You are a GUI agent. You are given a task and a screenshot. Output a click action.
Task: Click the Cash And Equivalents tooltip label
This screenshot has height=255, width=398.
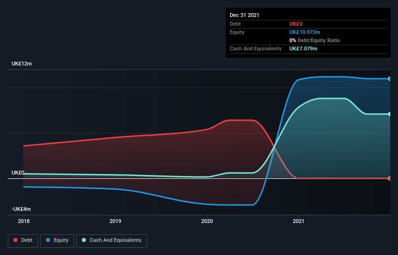pyautogui.click(x=255, y=48)
